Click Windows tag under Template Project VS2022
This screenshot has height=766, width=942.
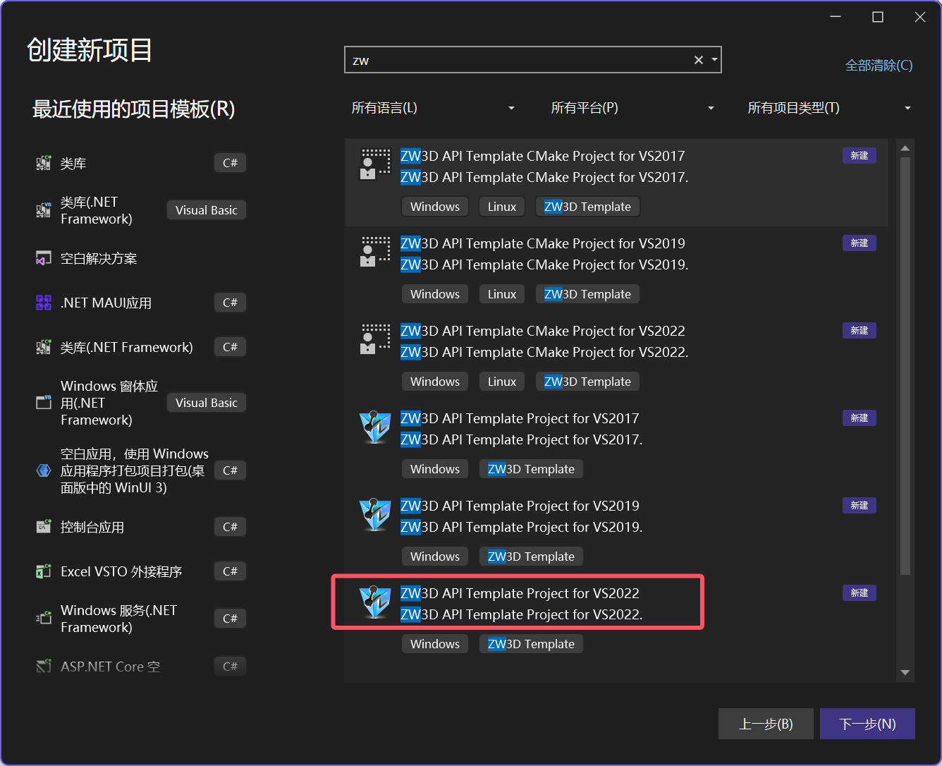pos(435,644)
